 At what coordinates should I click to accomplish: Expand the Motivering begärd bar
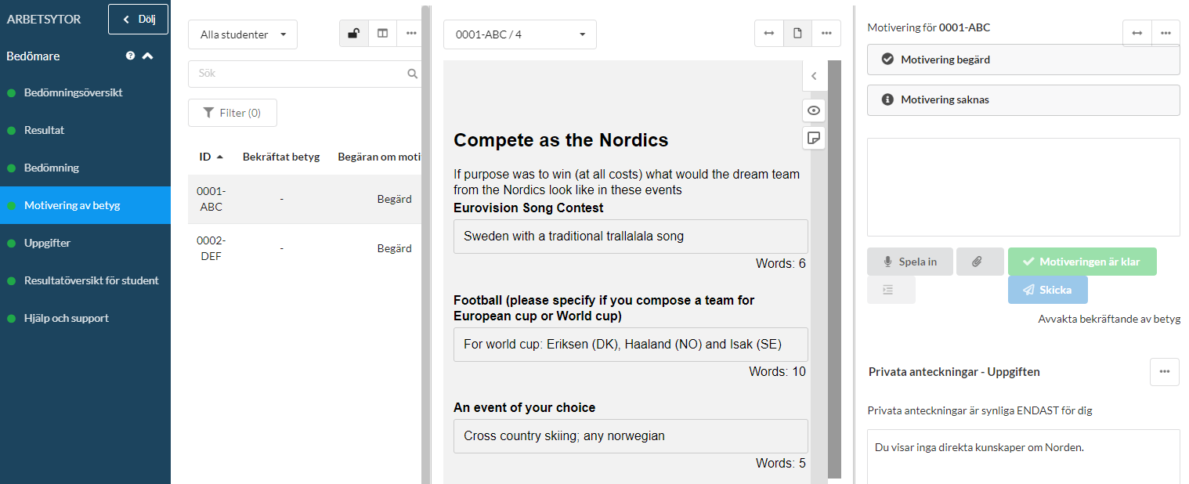click(x=1023, y=60)
